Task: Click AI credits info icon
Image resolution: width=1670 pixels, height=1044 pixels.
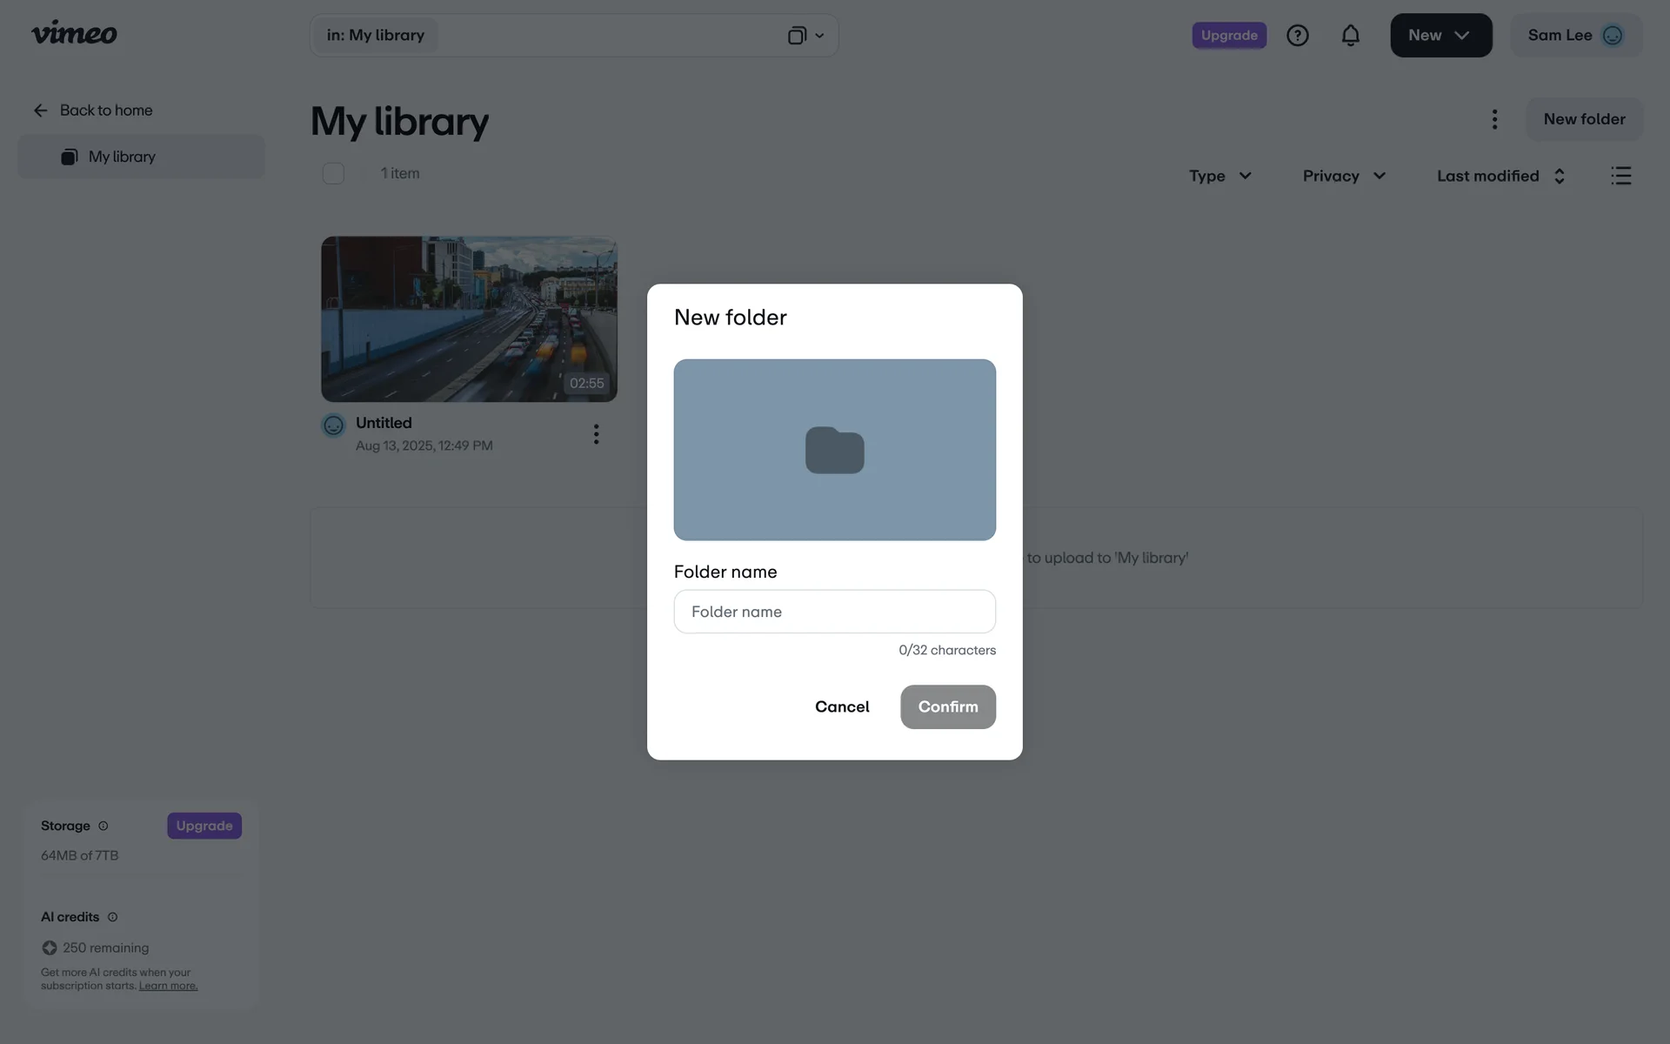Action: [112, 917]
